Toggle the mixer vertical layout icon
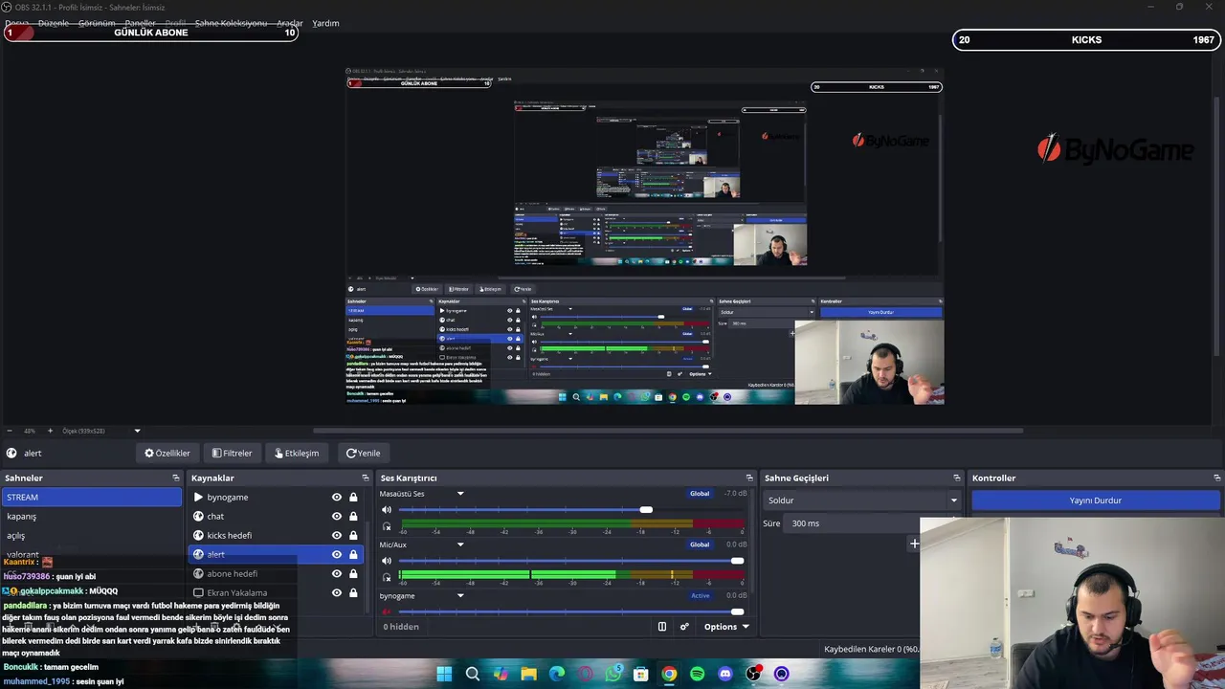Screen dimensions: 1225x689 [661, 627]
